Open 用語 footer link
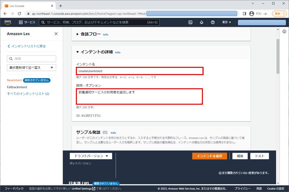Image resolution: width=289 pixels, height=192 pixels. pos(259,188)
